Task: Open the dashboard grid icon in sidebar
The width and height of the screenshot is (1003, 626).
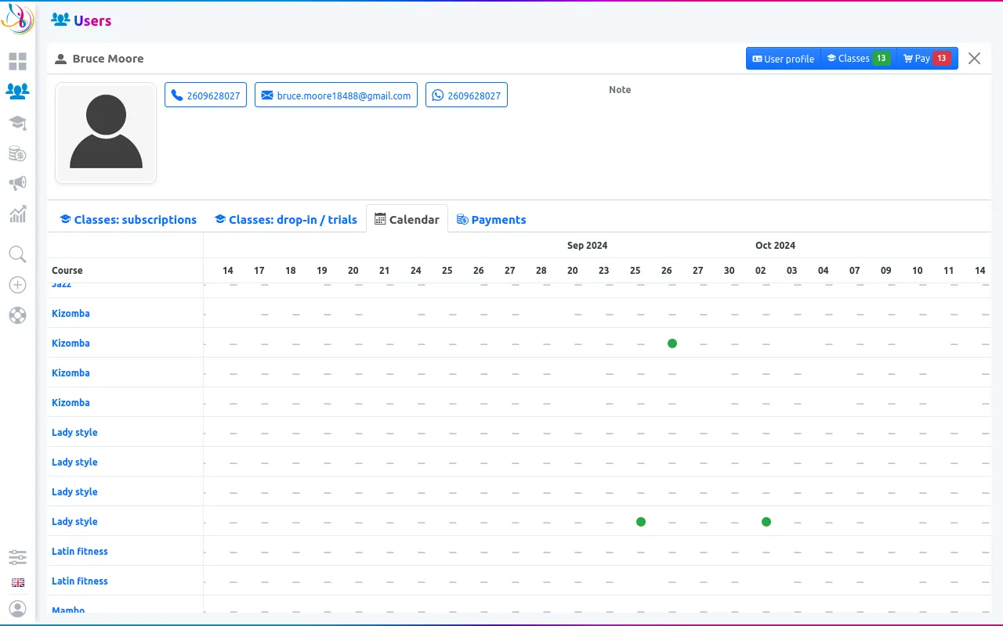Action: point(17,61)
